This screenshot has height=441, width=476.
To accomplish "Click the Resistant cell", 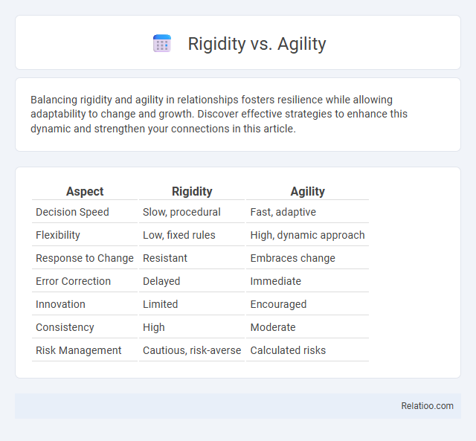I will click(192, 258).
